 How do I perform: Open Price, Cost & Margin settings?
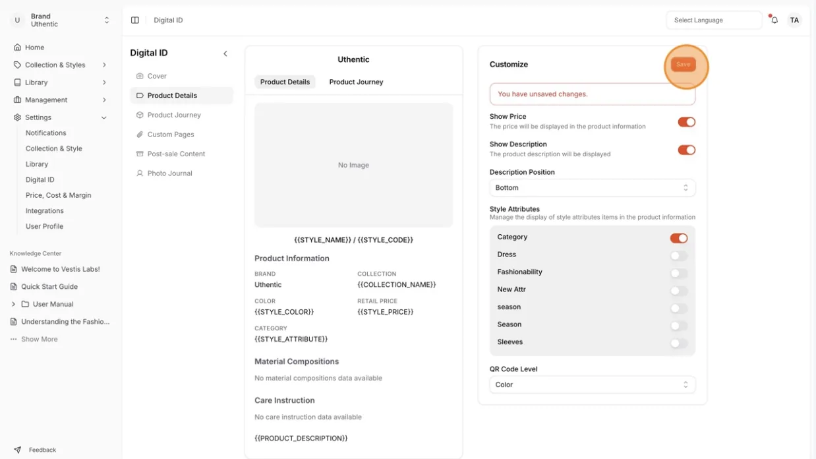click(x=59, y=195)
